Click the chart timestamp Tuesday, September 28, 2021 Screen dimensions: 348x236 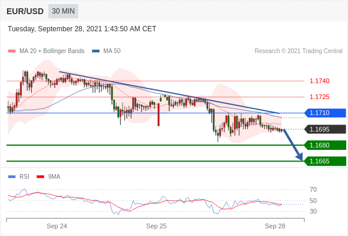coord(82,29)
